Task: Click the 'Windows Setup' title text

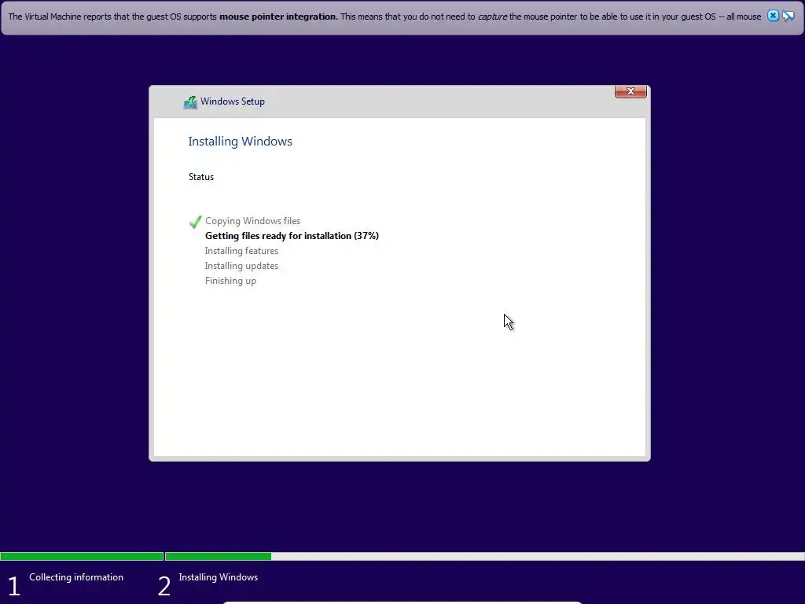Action: click(x=233, y=101)
